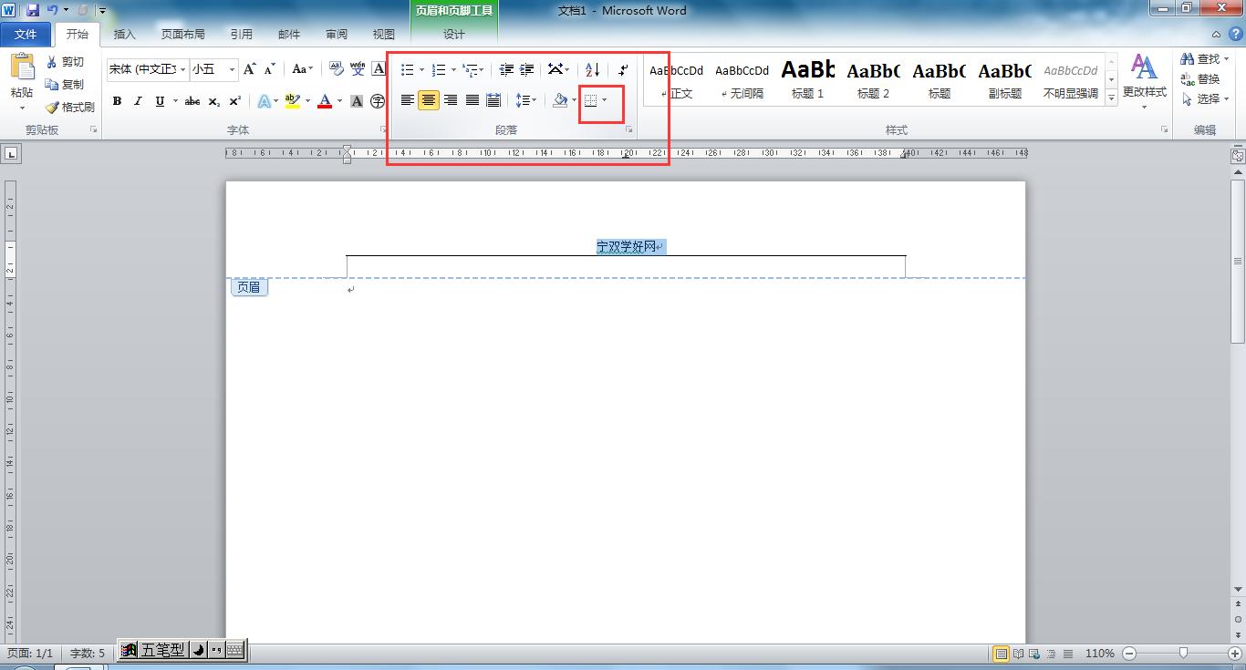The height and width of the screenshot is (670, 1246).
Task: Open the paragraph dialog launcher
Action: (x=628, y=130)
